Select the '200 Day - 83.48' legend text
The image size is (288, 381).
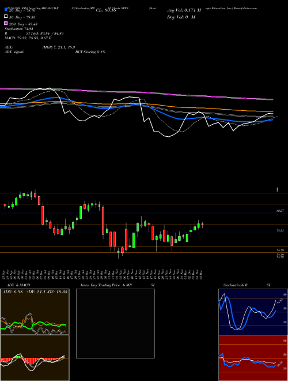tap(23, 24)
